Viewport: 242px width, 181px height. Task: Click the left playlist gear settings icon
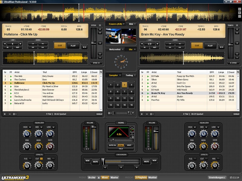[x=14, y=114]
